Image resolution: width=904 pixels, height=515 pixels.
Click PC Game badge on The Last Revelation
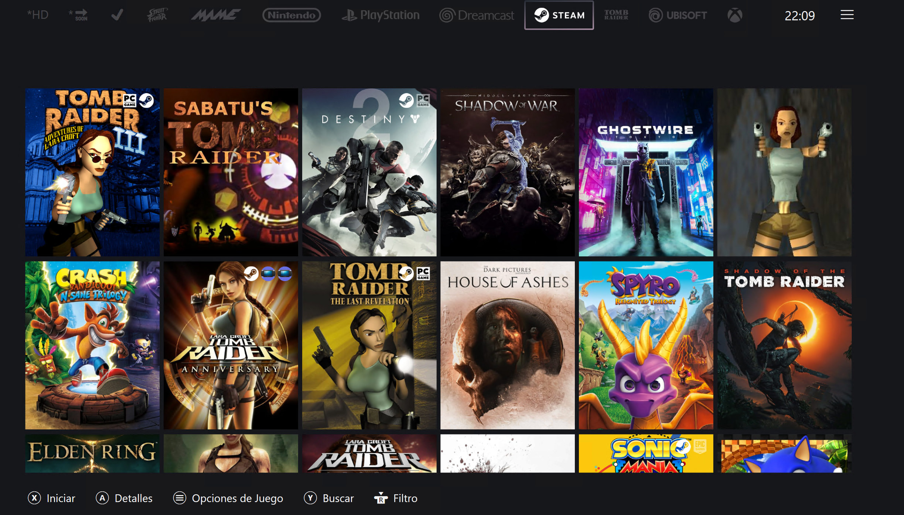tap(423, 274)
